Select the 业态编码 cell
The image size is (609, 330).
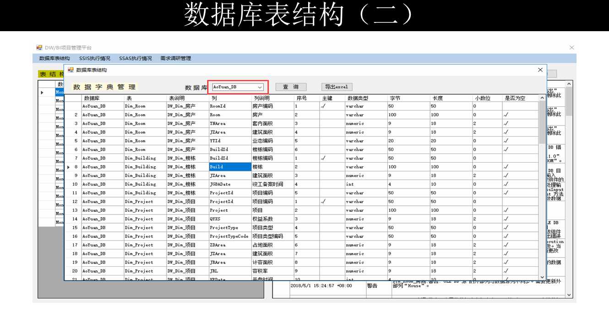[272, 141]
